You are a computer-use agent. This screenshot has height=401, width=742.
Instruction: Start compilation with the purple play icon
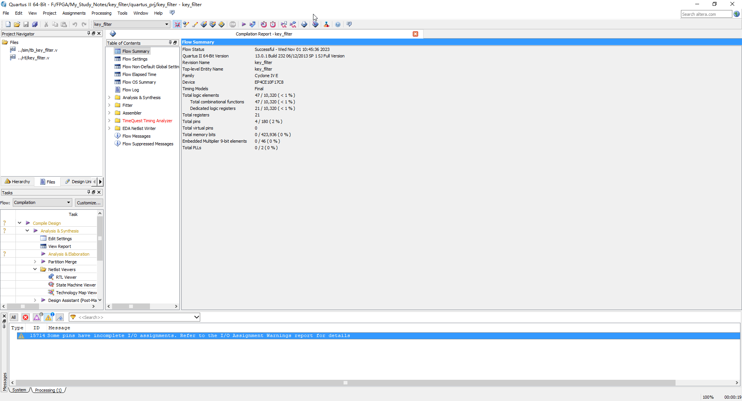pos(243,24)
